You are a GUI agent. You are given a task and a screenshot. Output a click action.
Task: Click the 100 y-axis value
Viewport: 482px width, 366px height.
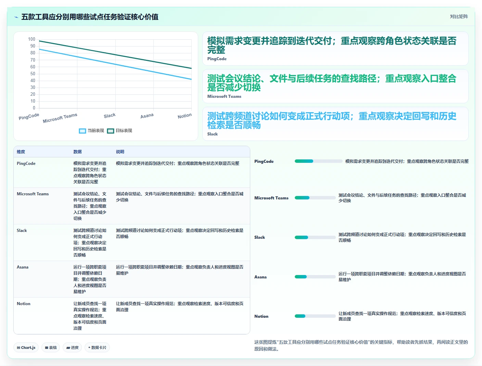31,39
